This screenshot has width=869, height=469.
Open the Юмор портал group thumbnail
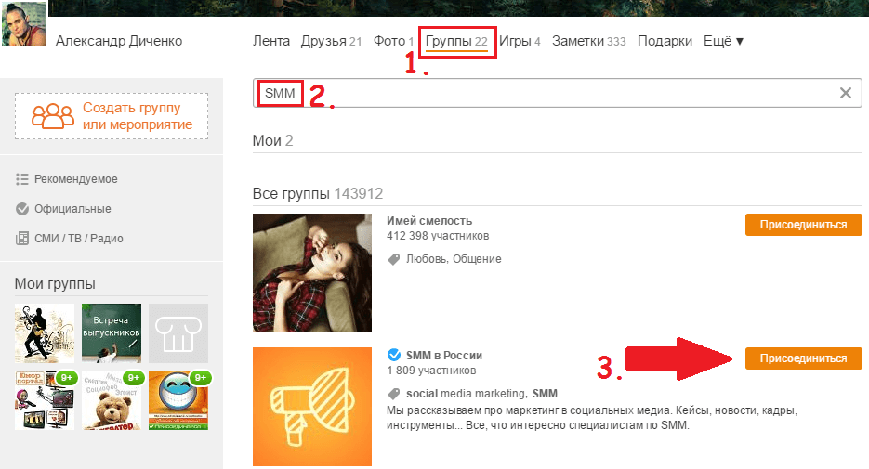tap(45, 400)
